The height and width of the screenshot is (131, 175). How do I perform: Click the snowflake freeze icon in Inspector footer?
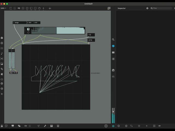tap(139, 126)
